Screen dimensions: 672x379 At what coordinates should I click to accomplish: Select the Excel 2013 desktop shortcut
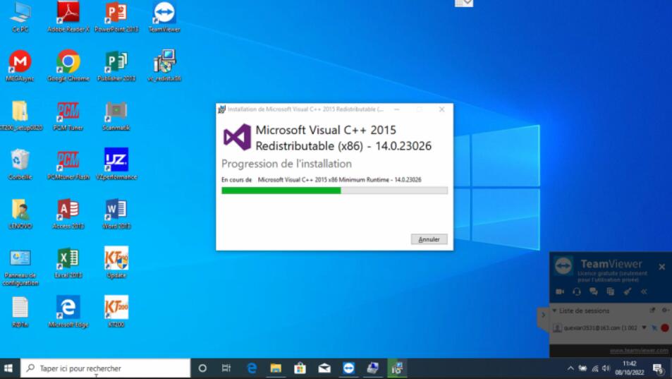pyautogui.click(x=68, y=263)
